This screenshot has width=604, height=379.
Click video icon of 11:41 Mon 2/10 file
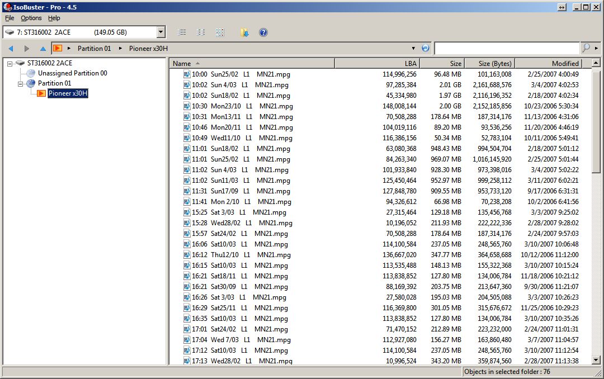click(187, 202)
